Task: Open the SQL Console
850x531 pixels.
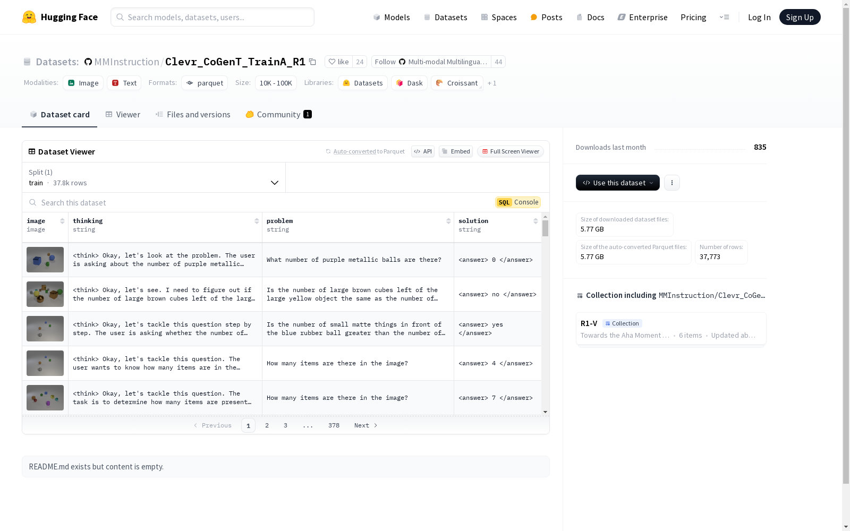Action: tap(518, 202)
